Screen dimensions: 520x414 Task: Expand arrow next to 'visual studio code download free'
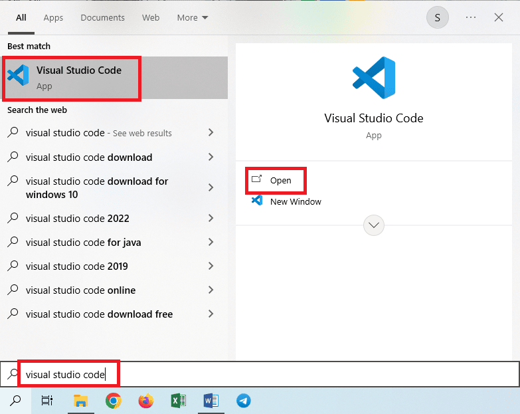(x=211, y=314)
